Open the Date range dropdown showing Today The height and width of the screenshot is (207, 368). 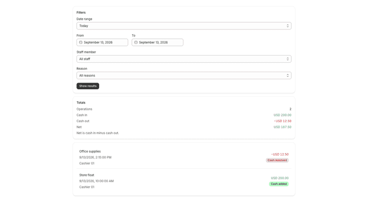tap(184, 26)
